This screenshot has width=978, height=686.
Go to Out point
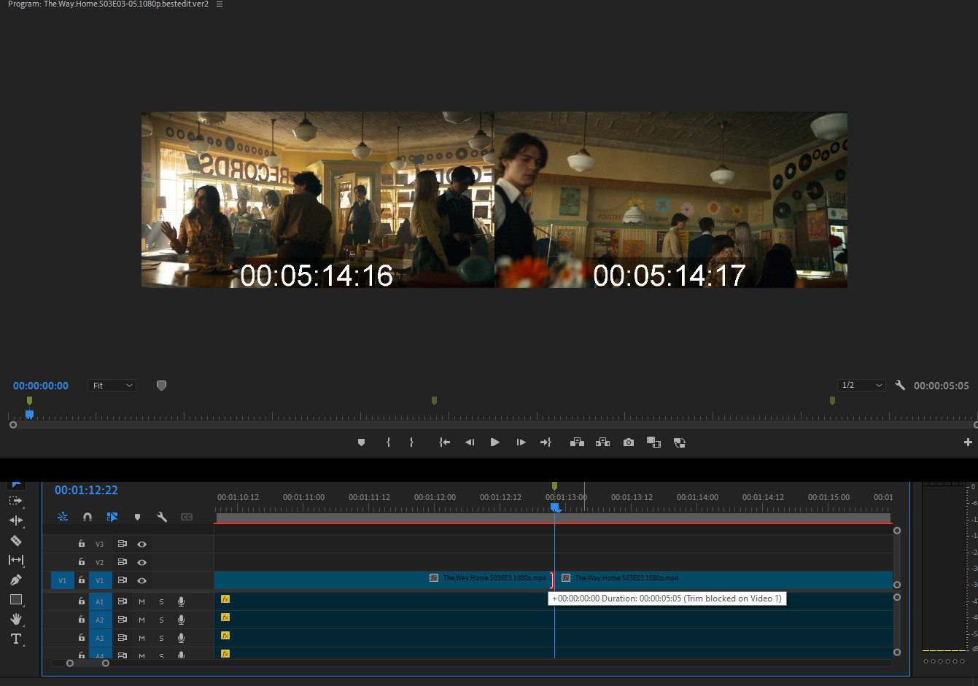(546, 443)
